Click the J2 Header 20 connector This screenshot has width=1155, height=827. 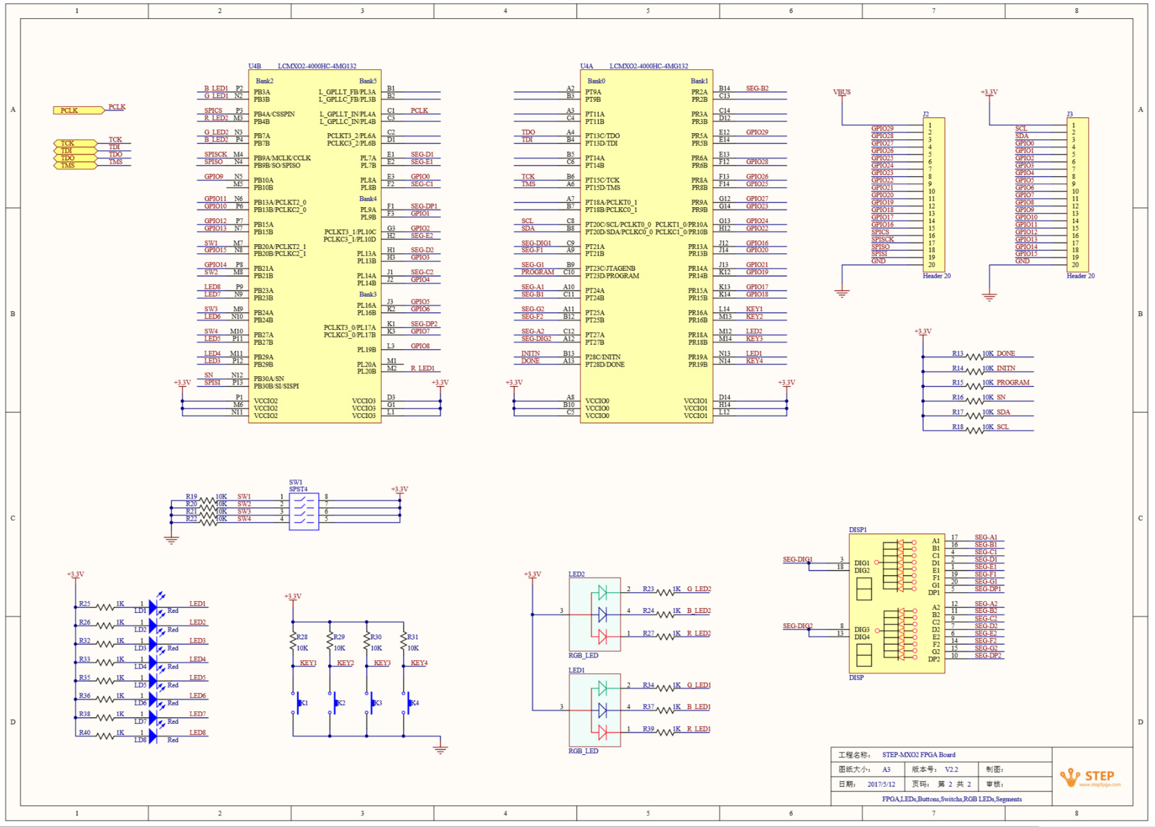pos(933,194)
